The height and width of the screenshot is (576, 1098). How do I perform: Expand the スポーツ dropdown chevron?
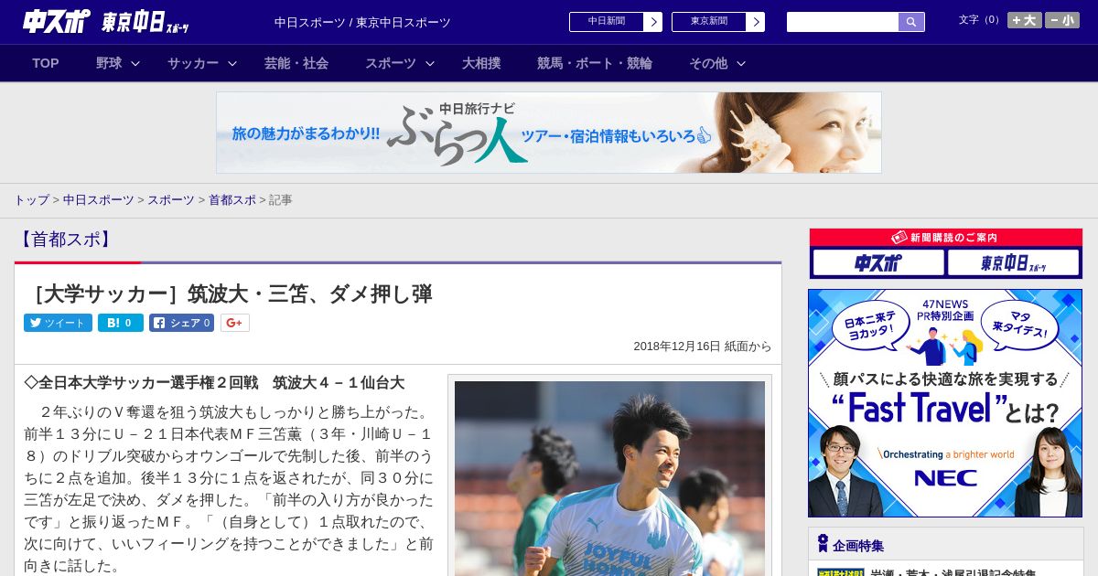click(430, 63)
